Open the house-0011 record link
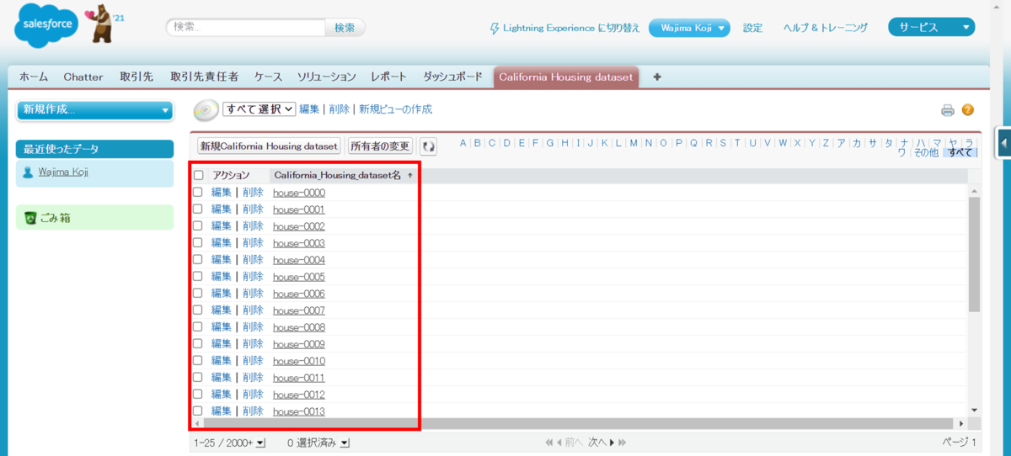1011x456 pixels. pos(299,378)
